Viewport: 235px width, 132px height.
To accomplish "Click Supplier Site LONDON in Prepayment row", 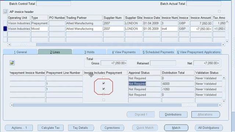I will (134, 23).
